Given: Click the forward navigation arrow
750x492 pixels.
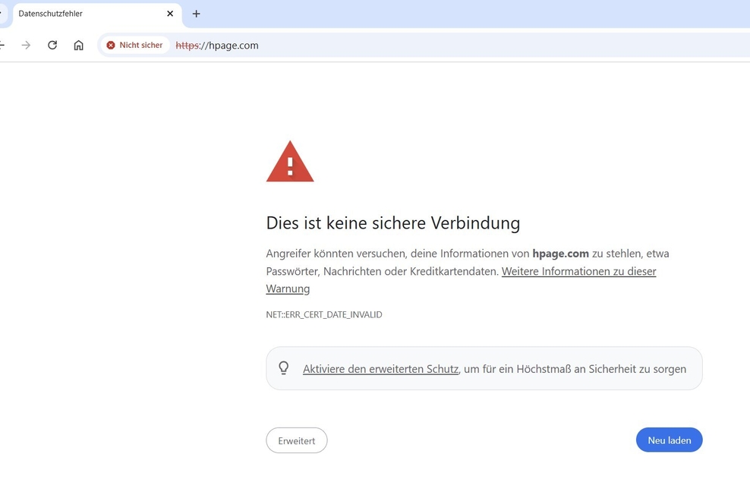Looking at the screenshot, I should point(26,46).
